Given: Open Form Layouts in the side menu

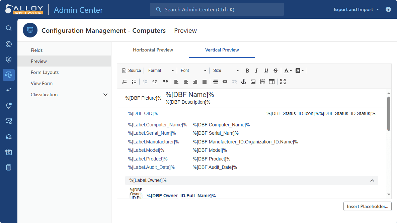Looking at the screenshot, I should click(x=45, y=72).
